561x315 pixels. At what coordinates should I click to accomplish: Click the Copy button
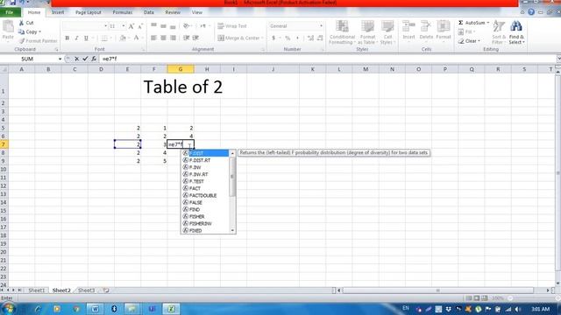[x=29, y=31]
